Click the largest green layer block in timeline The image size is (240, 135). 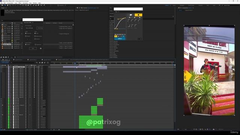click(91, 122)
